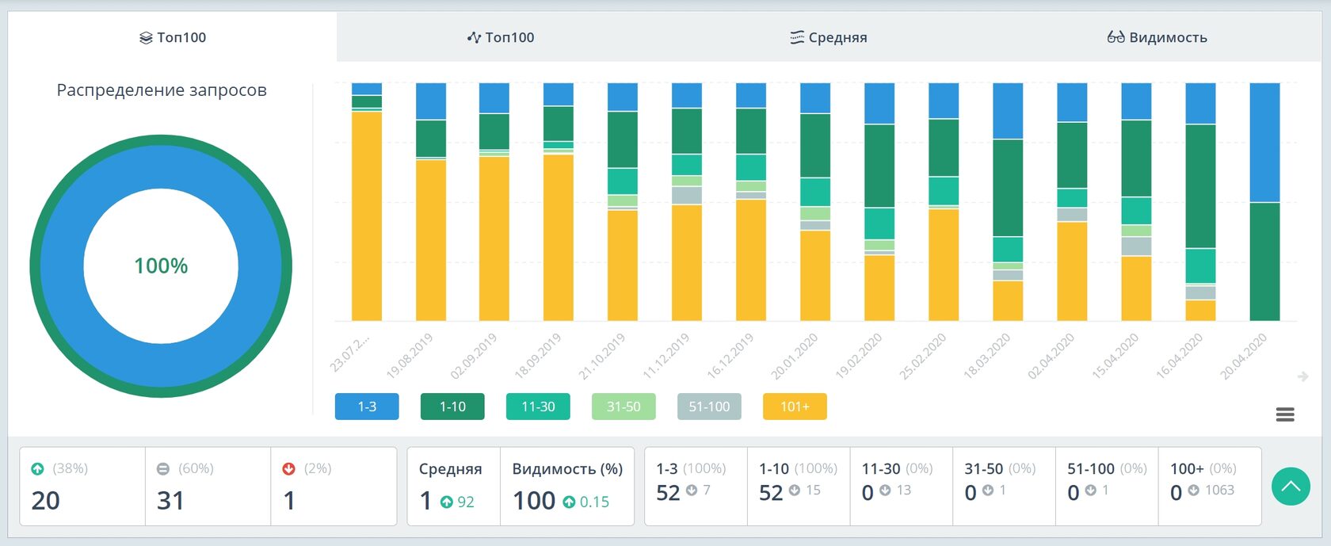Toggle the 1-3 legend series
This screenshot has height=546, width=1331.
coord(367,407)
